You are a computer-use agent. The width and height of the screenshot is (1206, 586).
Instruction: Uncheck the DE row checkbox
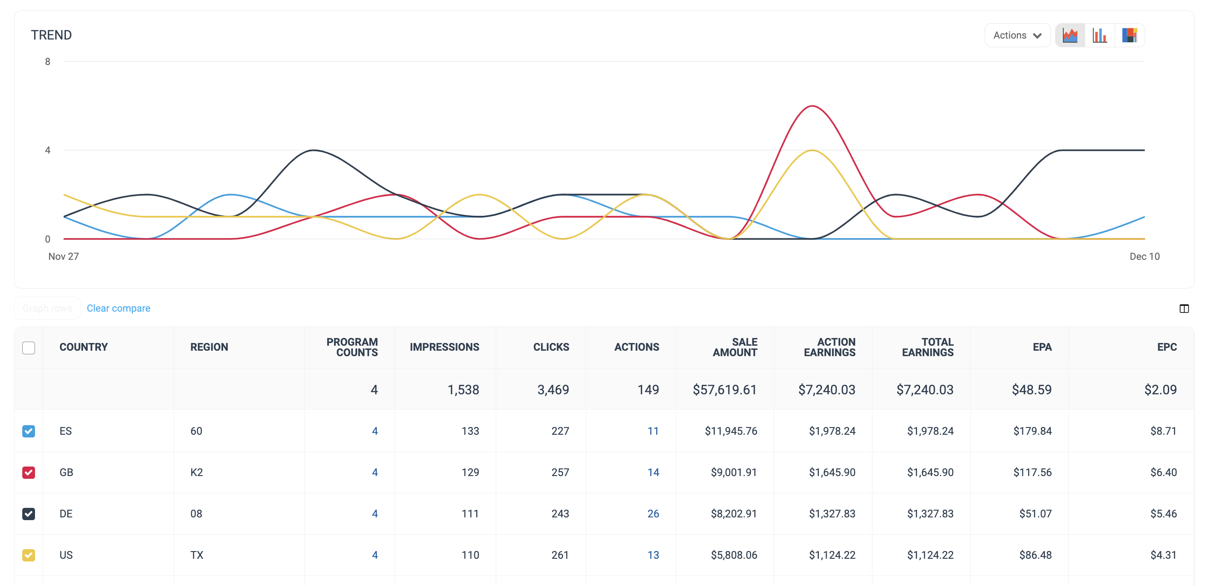(29, 513)
